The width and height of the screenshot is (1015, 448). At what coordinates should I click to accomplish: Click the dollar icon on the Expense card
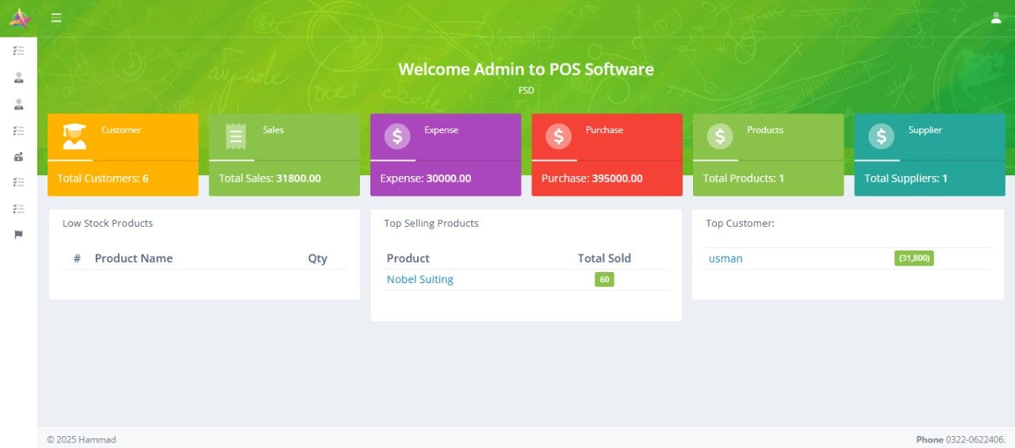(x=397, y=136)
